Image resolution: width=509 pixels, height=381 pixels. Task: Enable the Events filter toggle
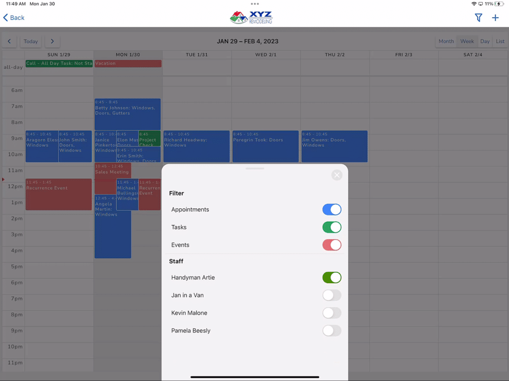click(332, 245)
